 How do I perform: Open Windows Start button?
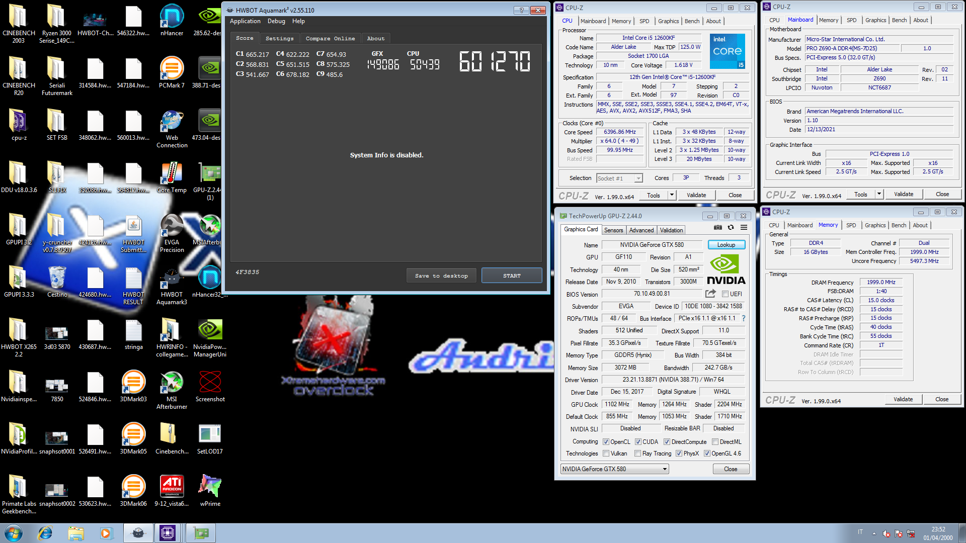(x=14, y=533)
